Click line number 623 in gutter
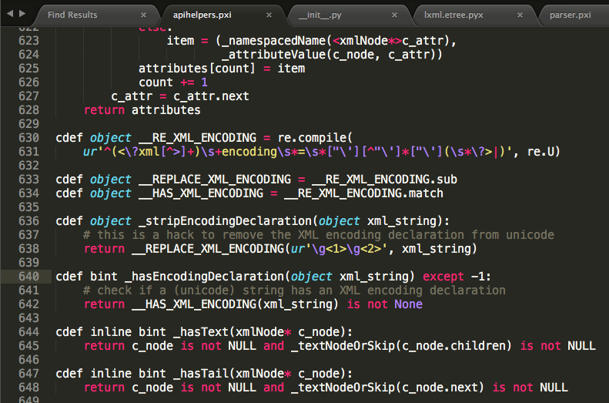The image size is (609, 403). point(28,40)
